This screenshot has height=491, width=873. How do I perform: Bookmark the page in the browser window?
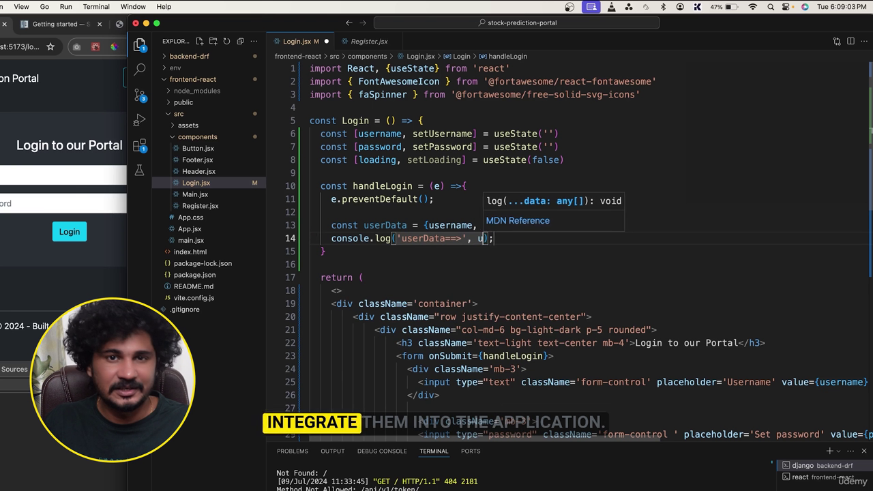(x=50, y=46)
